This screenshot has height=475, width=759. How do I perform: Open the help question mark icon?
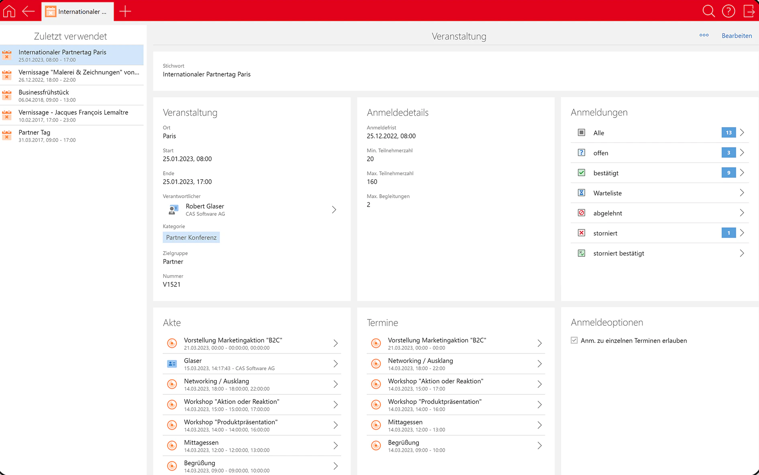point(728,11)
